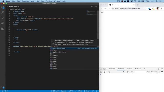The width and height of the screenshot is (164, 92).
Task: Click the Chrome address bar URL
Action: pos(130,8)
